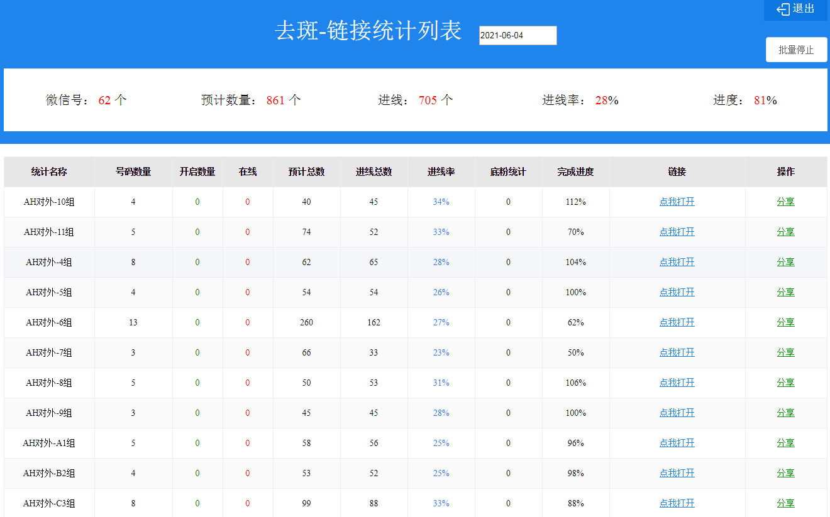Open 点我打开 link for AH对外-10组
This screenshot has height=517, width=830.
[x=677, y=202]
